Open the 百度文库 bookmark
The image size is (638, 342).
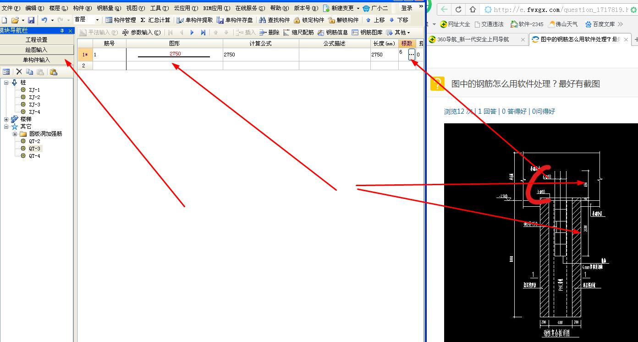point(600,24)
